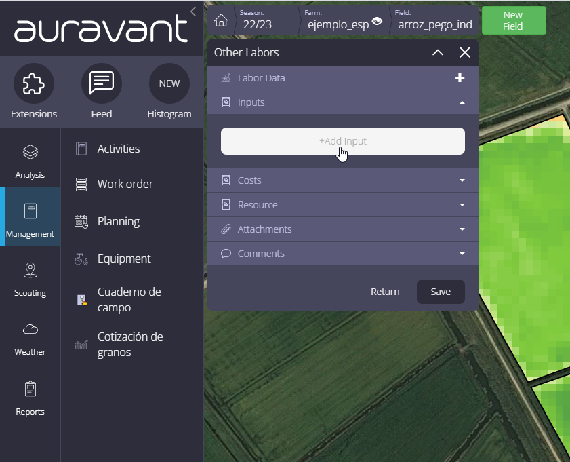
Task: Open Planning in the menu
Action: pyautogui.click(x=119, y=221)
